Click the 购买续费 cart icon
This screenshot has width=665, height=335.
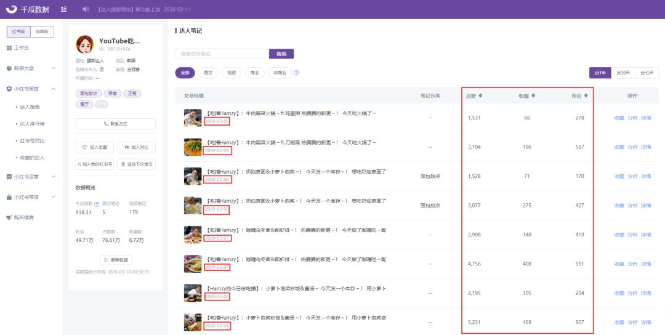9,217
